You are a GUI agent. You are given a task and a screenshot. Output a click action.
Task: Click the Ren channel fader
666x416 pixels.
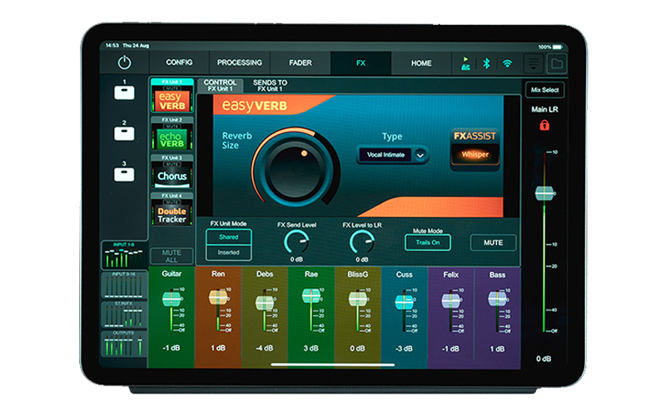point(218,297)
